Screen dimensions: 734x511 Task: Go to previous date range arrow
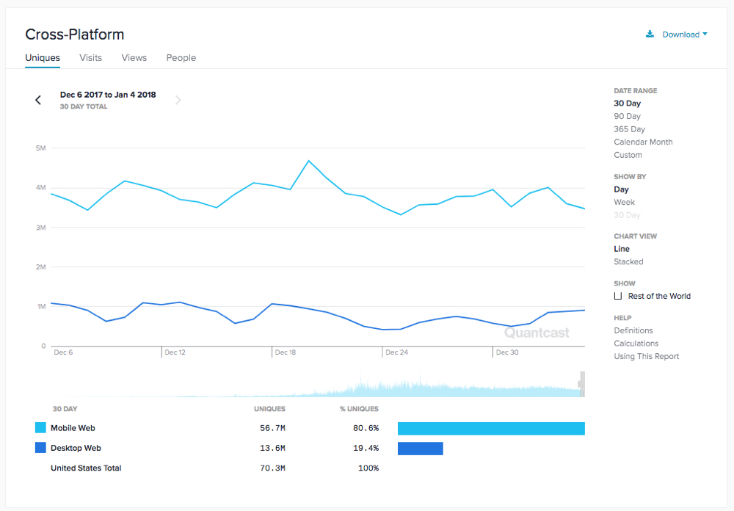[x=38, y=100]
